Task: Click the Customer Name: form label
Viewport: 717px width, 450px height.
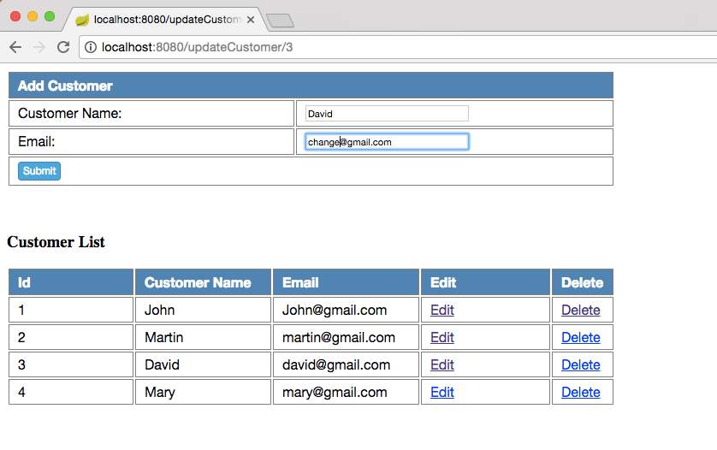Action: pos(70,114)
